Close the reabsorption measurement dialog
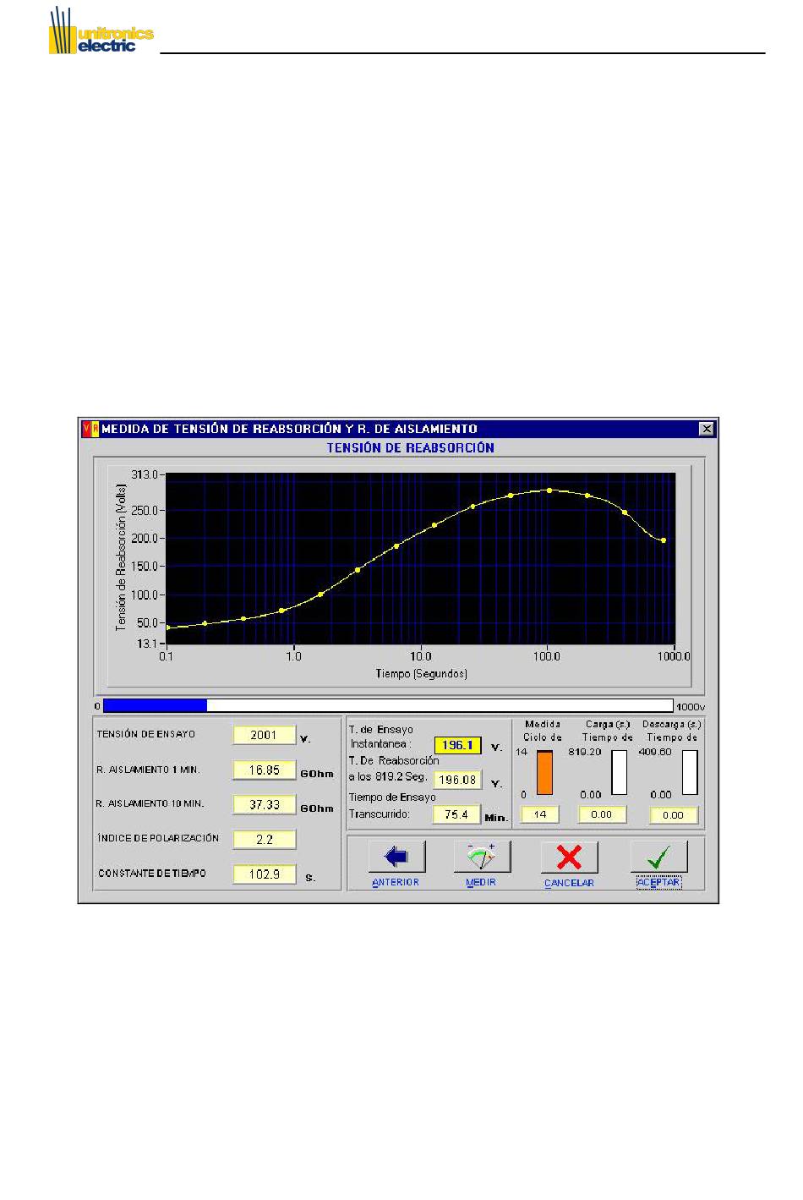This screenshot has width=803, height=1200. click(707, 429)
